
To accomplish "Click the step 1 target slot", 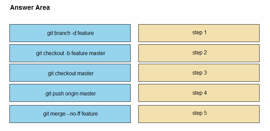I will (x=199, y=33).
